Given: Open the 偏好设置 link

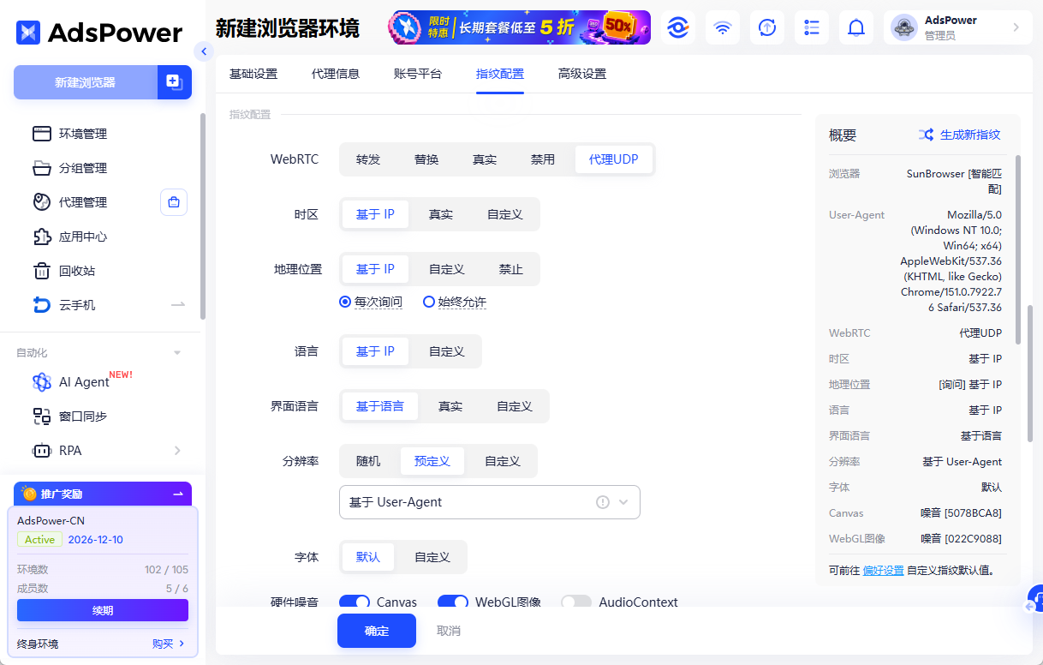Looking at the screenshot, I should [883, 570].
